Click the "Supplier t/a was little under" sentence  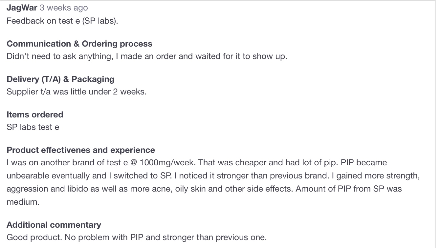pyautogui.click(x=77, y=92)
